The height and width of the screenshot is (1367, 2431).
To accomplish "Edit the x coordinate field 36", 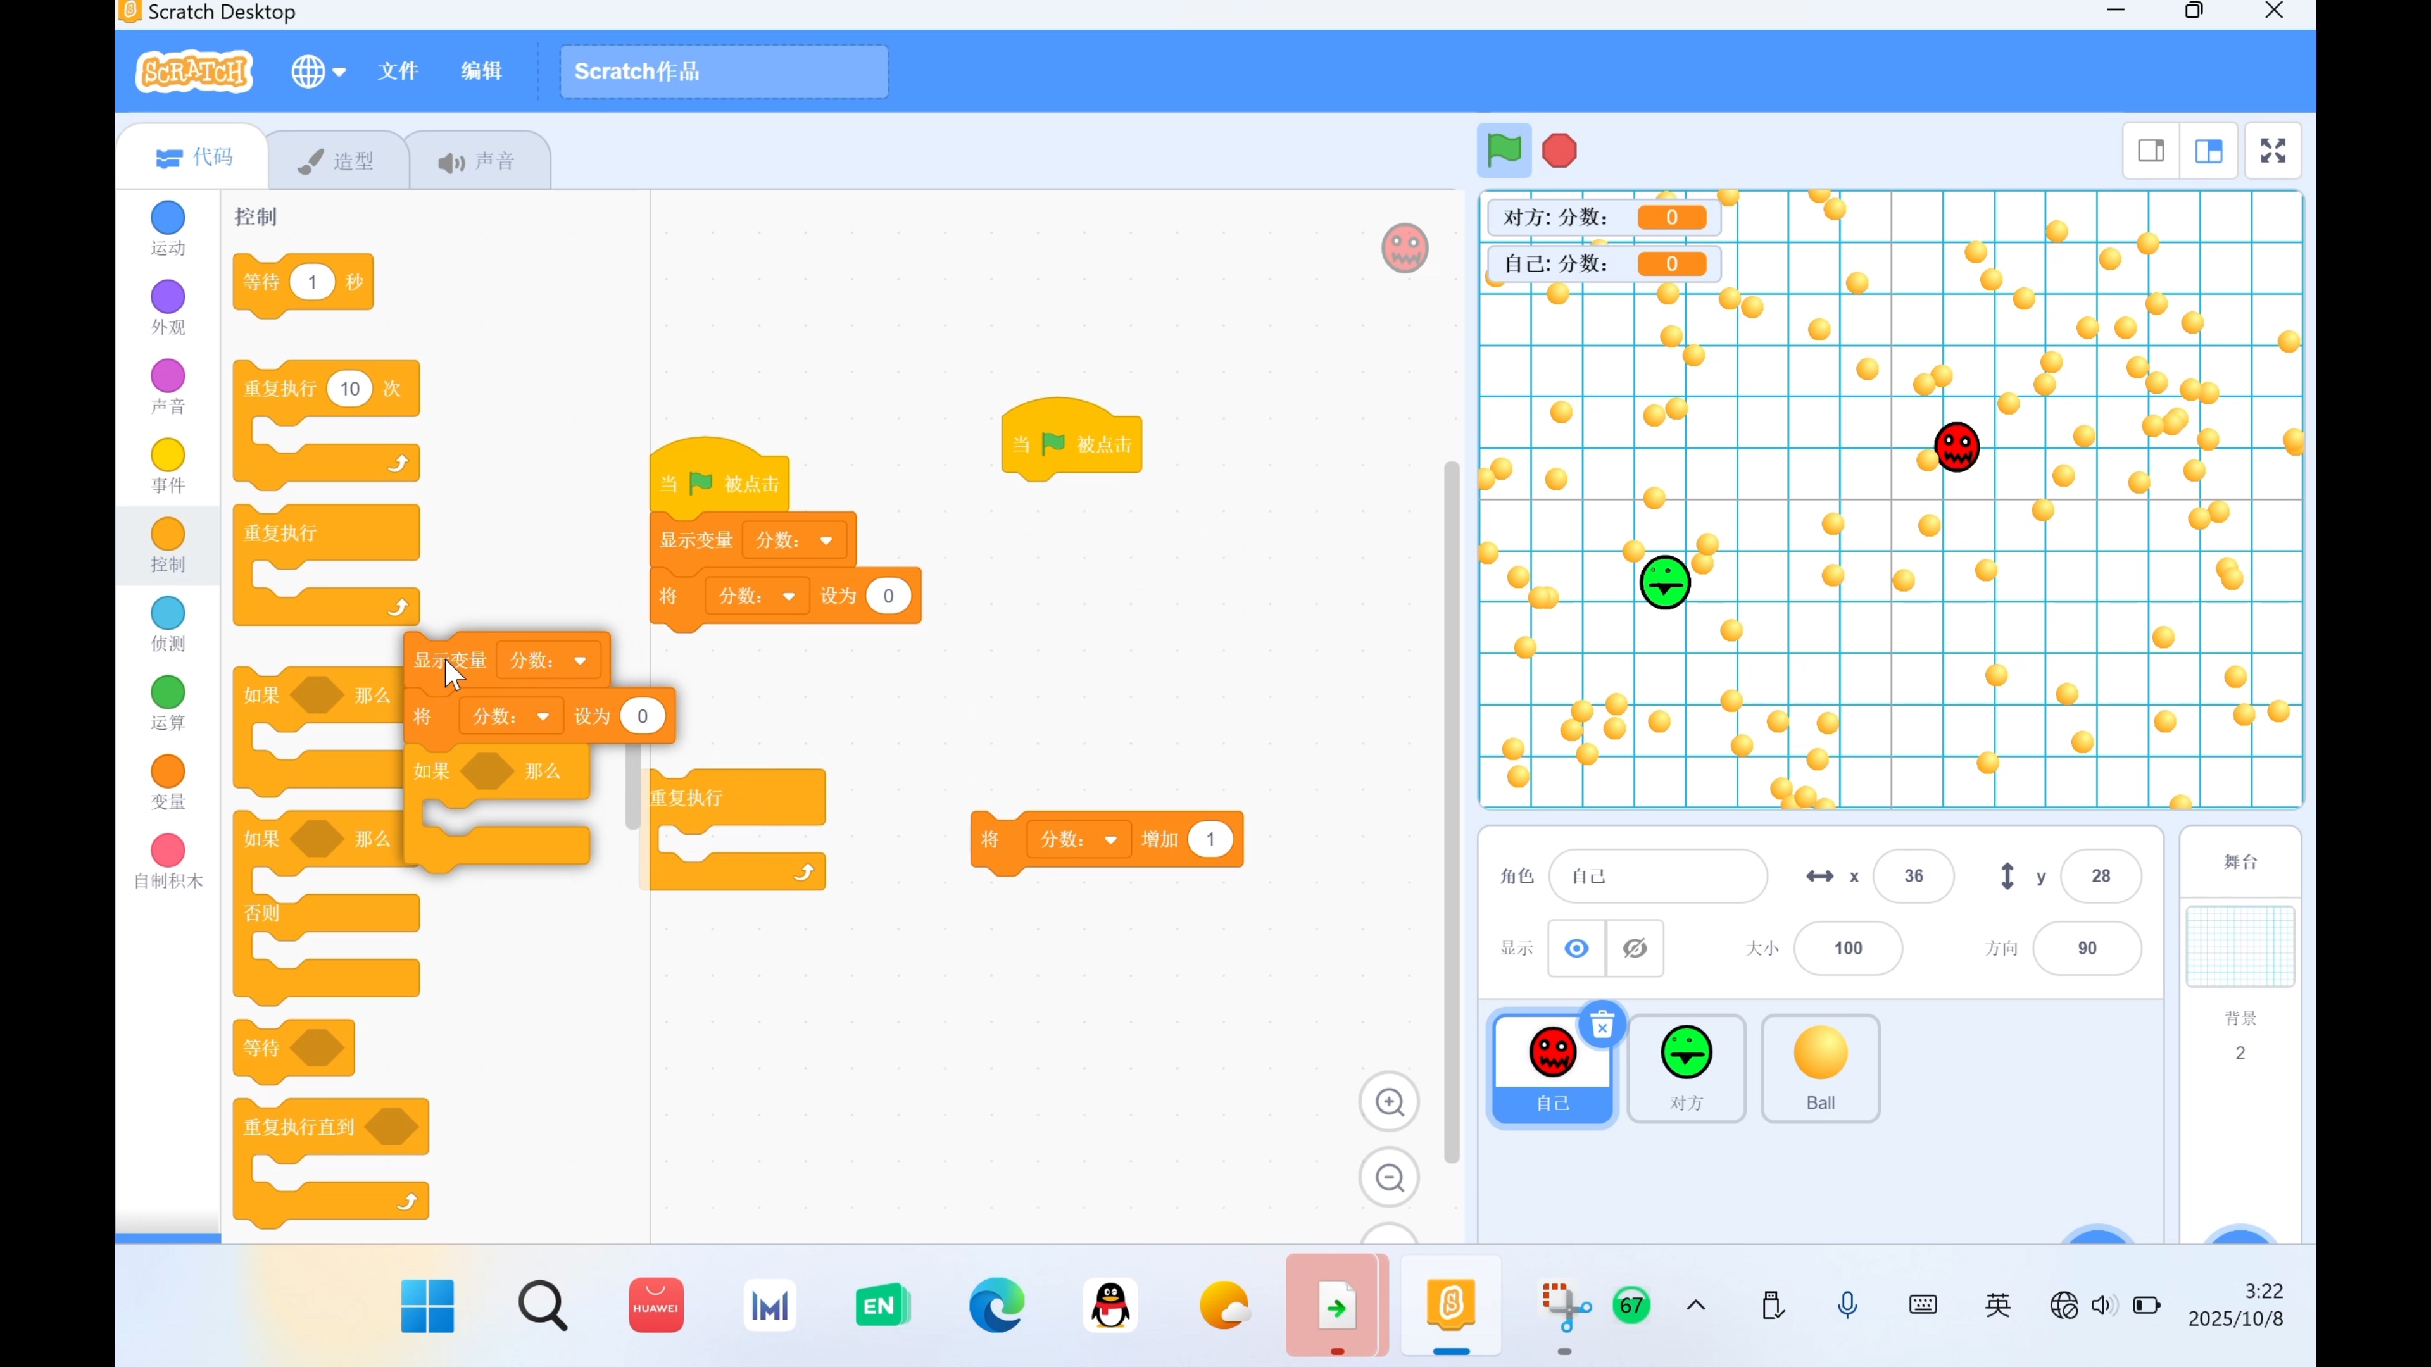I will click(x=1913, y=877).
